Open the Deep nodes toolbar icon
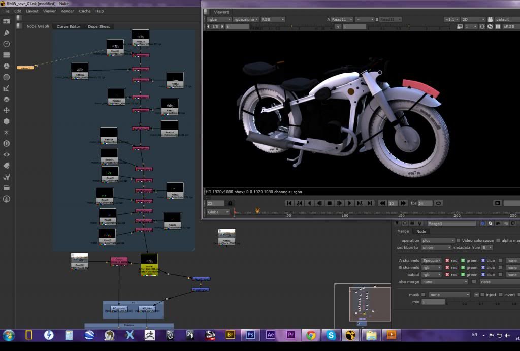The image size is (520, 351). (x=6, y=143)
